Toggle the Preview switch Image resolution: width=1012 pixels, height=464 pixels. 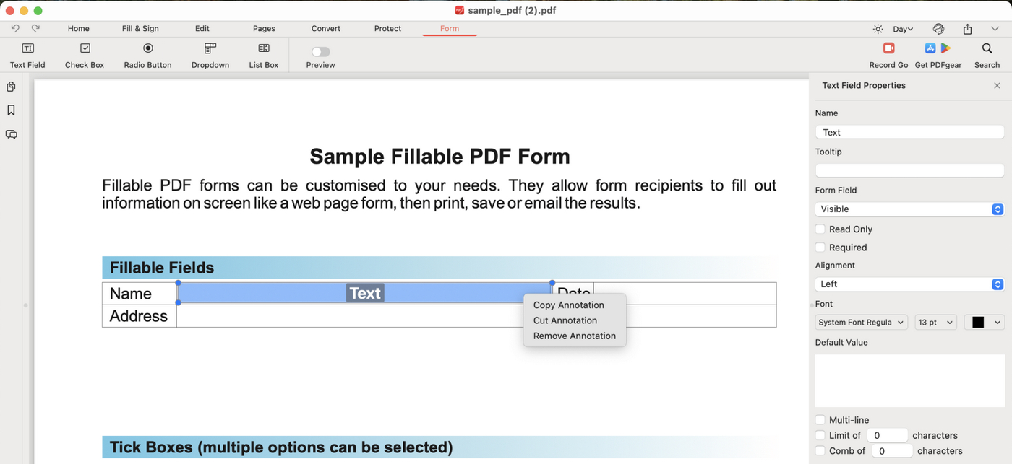(x=320, y=51)
